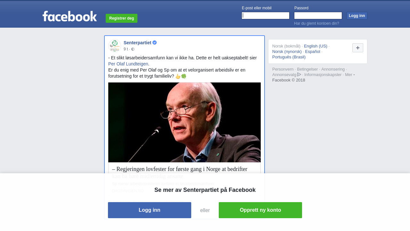Open Har du glemt kontoen din link
The height and width of the screenshot is (231, 410).
point(316,23)
